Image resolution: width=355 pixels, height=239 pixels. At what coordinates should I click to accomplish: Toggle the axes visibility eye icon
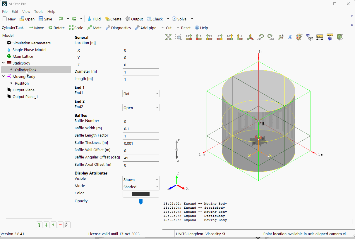[281, 37]
